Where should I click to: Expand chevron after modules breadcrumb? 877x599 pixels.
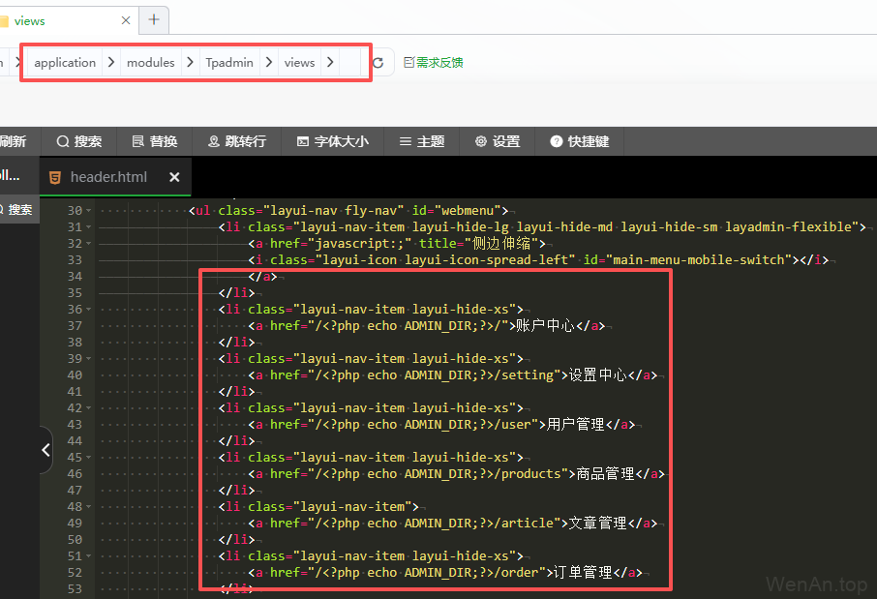click(191, 63)
